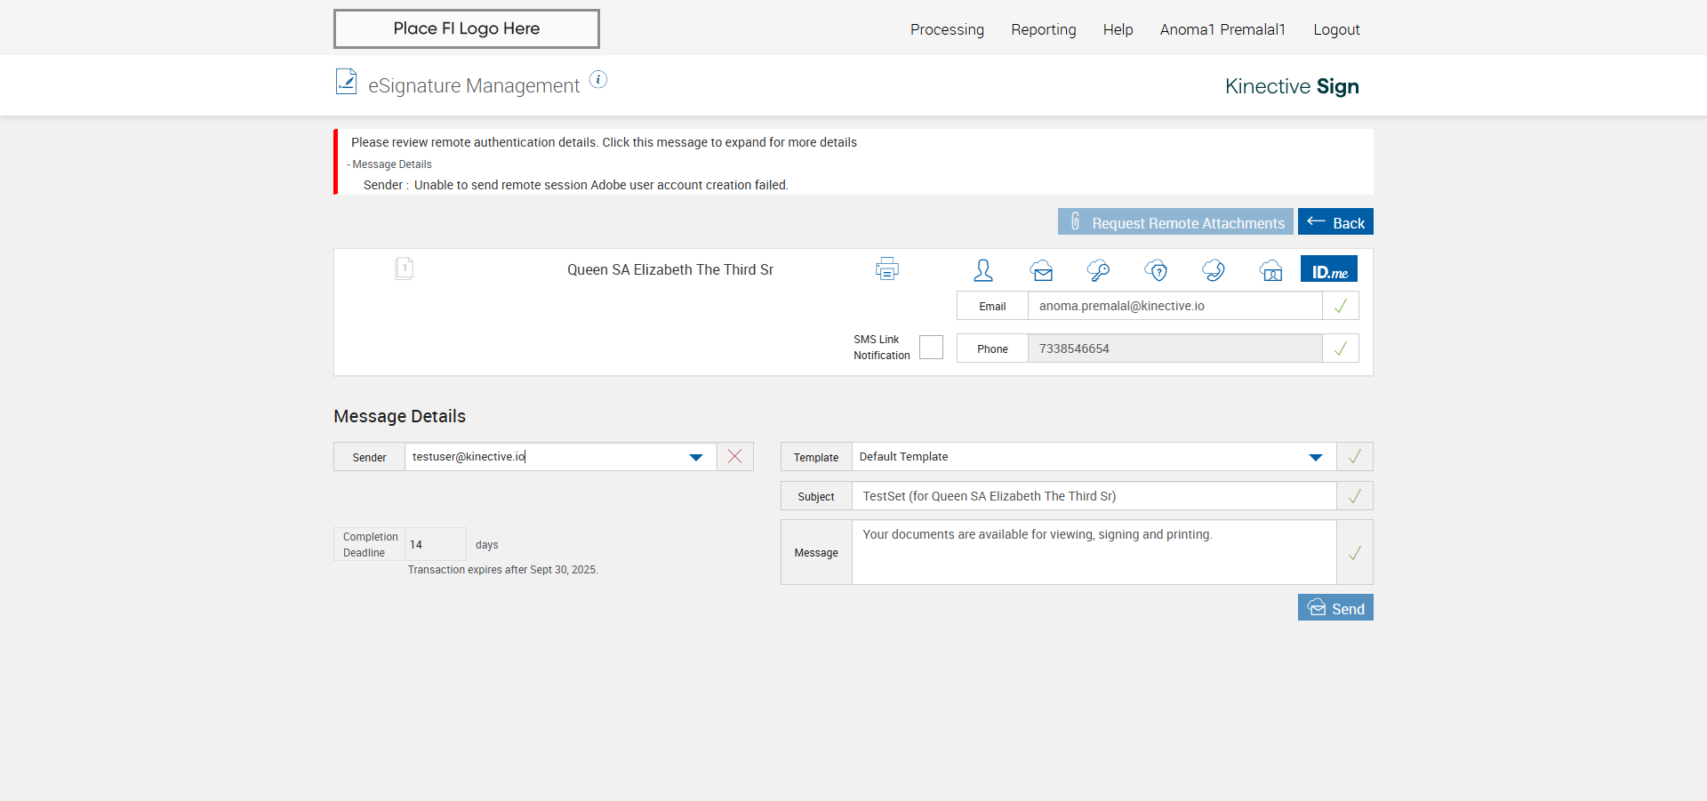The height and width of the screenshot is (801, 1707).
Task: Select the ID.me verification option
Action: [1329, 269]
